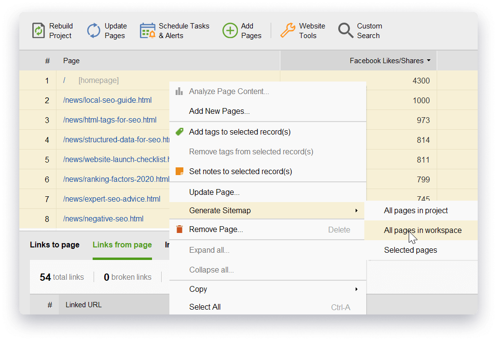The image size is (497, 341).
Task: Click the green tag icon for adding tags
Action: pyautogui.click(x=179, y=132)
